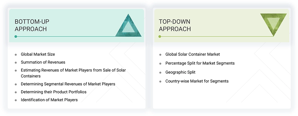The image size is (298, 116).
Task: Click the Global Solar Container Market text
Action: click(193, 54)
